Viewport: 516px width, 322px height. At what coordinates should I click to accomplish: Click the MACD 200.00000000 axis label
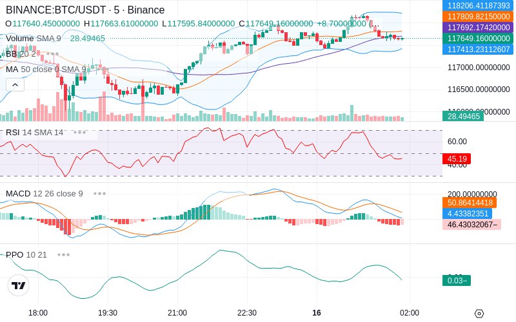pos(472,194)
